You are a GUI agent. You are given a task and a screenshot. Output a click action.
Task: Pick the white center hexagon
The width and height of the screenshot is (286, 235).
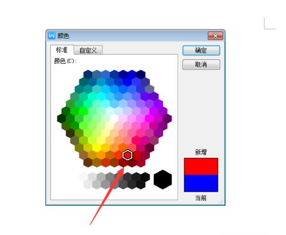coord(114,119)
